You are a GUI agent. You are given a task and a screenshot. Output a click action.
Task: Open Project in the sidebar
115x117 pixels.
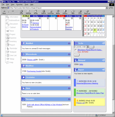click(x=11, y=34)
